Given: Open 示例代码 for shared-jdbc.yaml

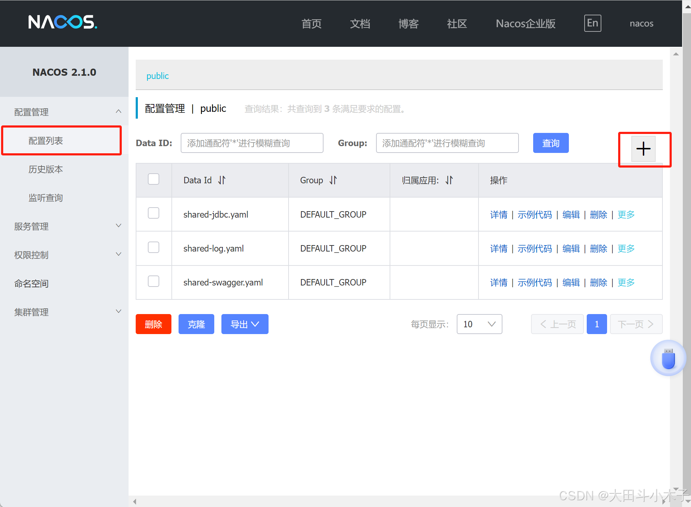Looking at the screenshot, I should pos(535,214).
